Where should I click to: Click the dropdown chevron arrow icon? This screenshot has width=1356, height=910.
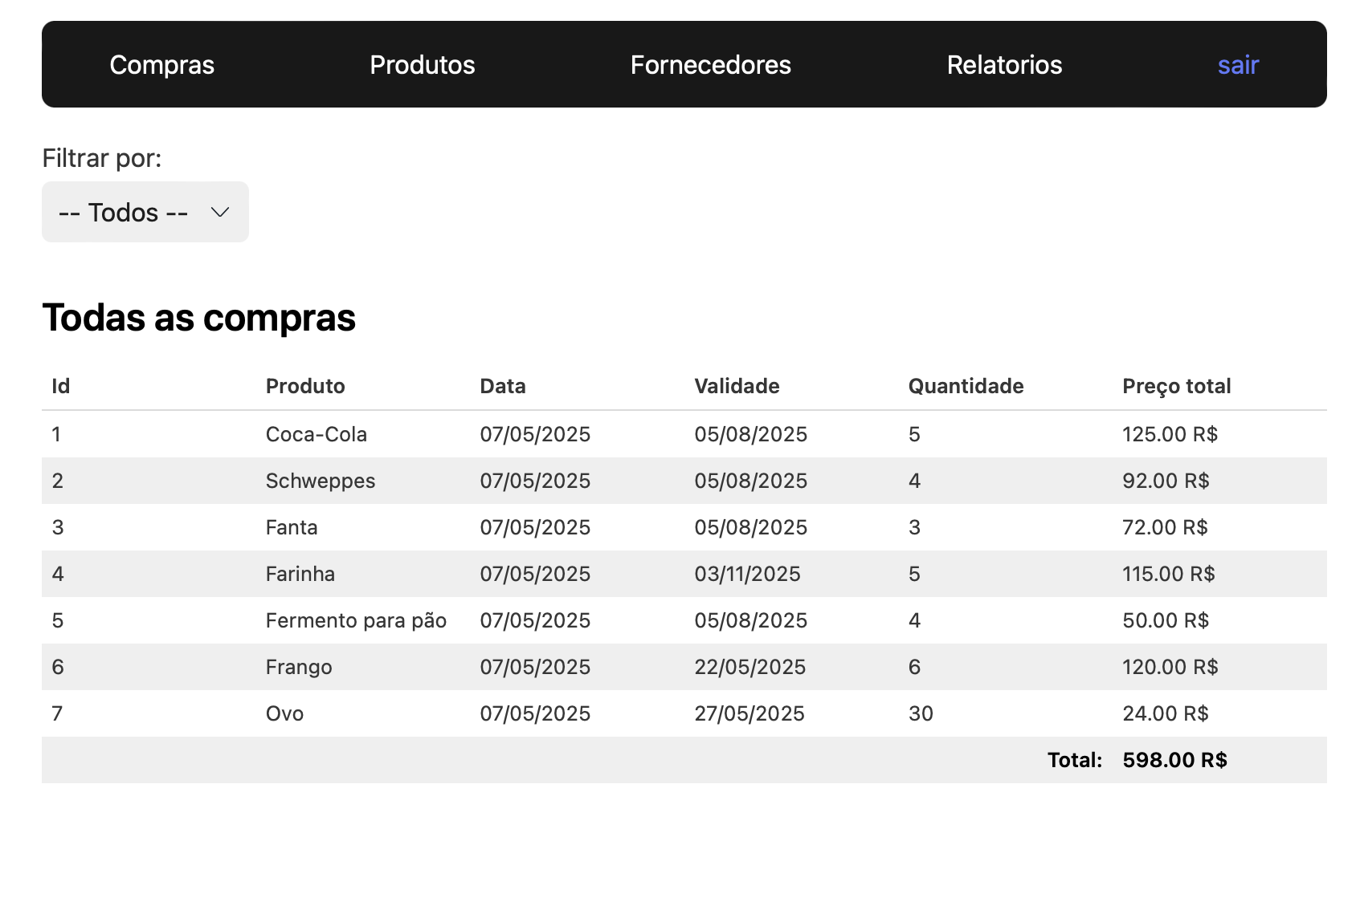point(219,213)
